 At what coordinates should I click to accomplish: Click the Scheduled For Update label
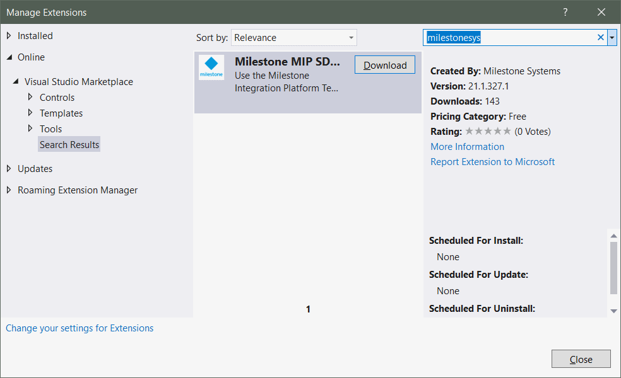click(478, 275)
